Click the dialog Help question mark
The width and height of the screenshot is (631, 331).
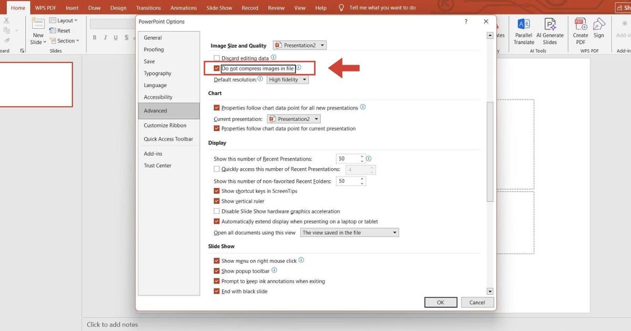tap(466, 22)
